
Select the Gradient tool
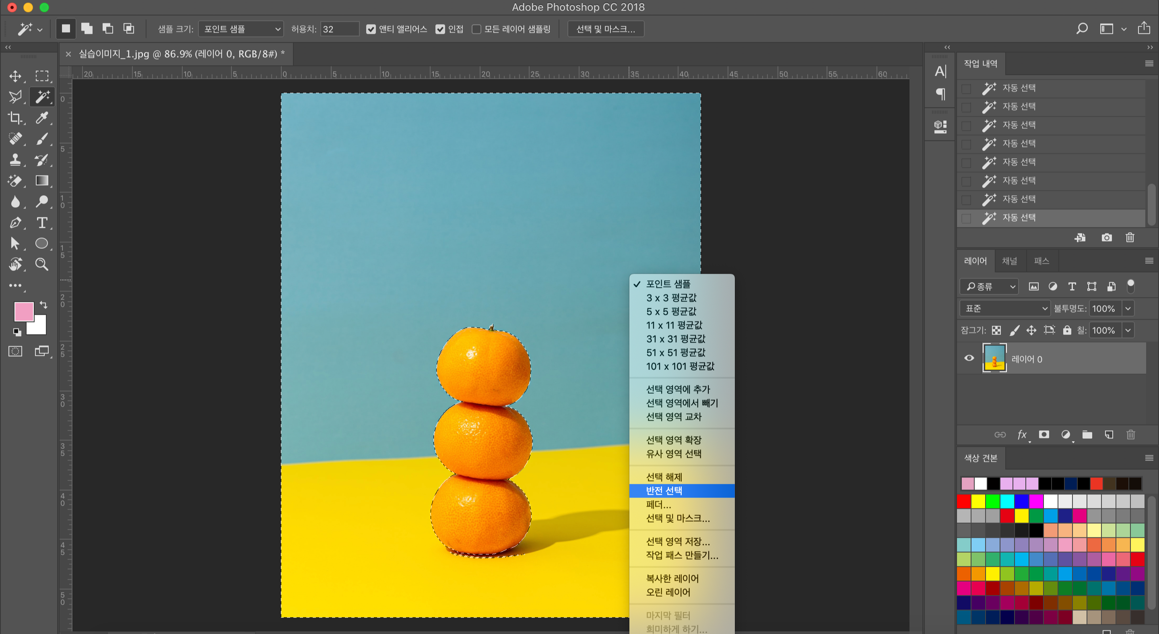click(x=42, y=180)
